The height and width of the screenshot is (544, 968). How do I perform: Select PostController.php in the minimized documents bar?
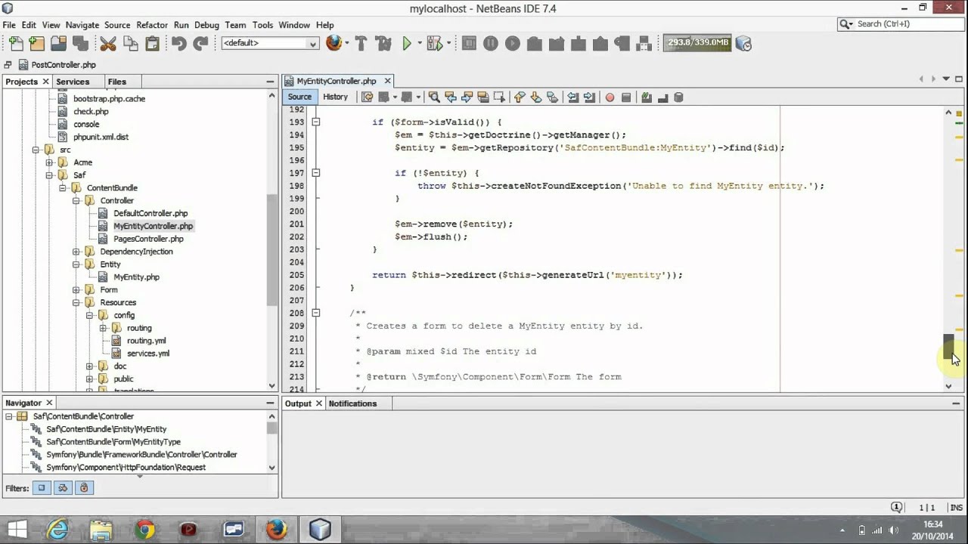click(x=57, y=65)
